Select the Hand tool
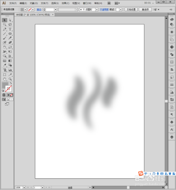 [x=5, y=79]
